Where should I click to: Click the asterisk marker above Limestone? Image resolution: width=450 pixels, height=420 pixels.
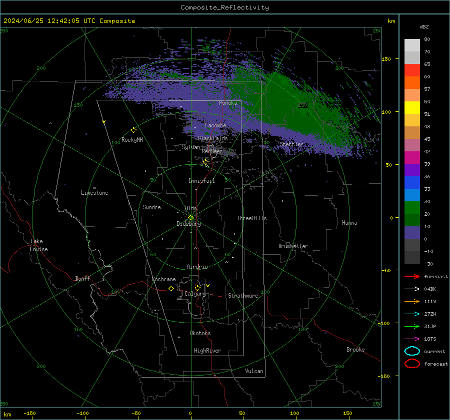click(94, 188)
